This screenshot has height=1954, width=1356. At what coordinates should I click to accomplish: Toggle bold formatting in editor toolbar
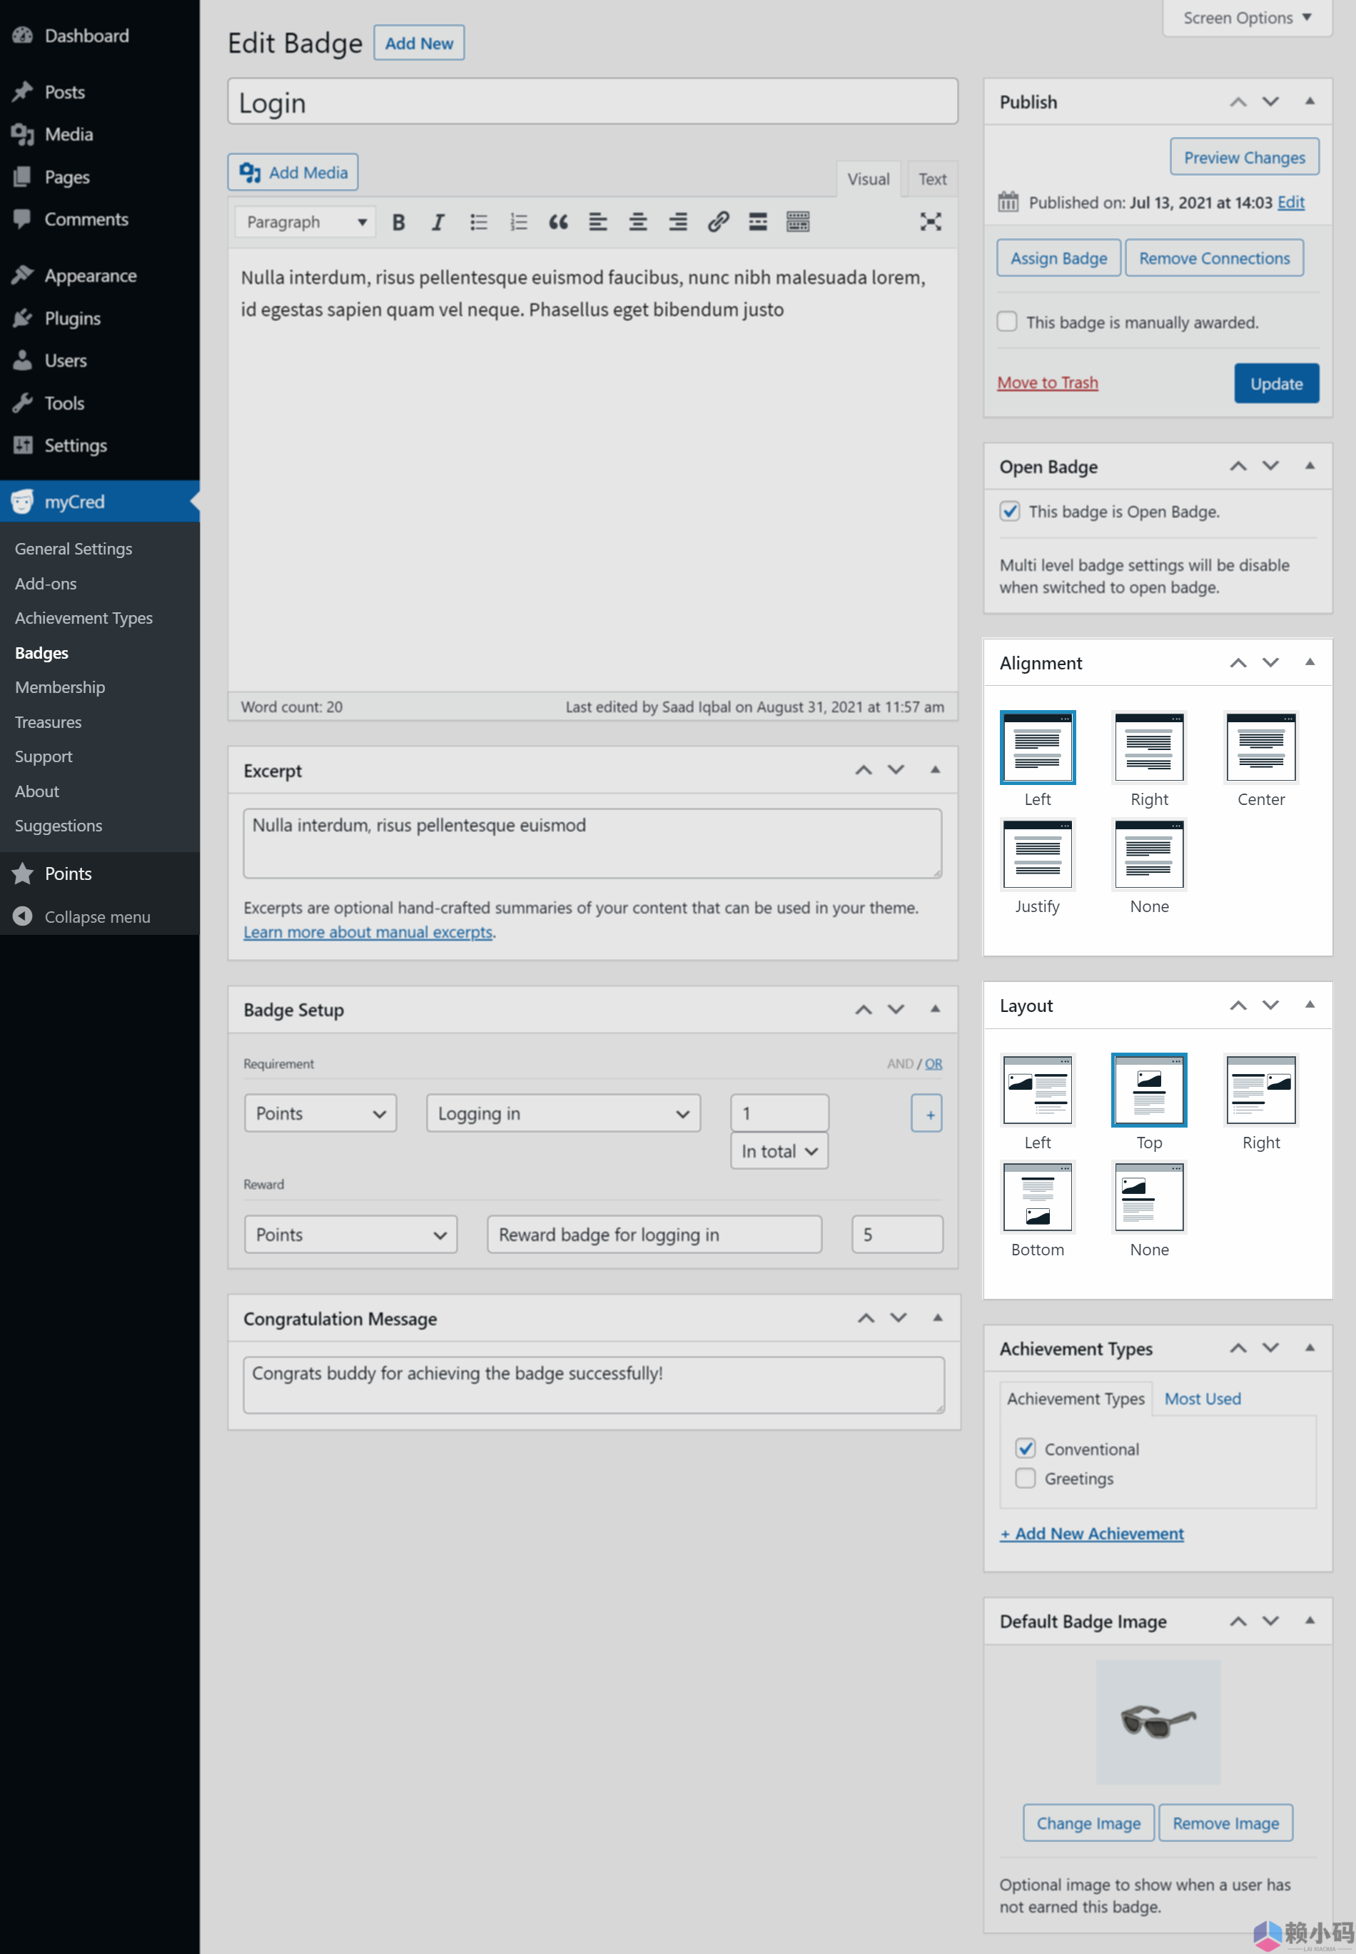pyautogui.click(x=398, y=223)
